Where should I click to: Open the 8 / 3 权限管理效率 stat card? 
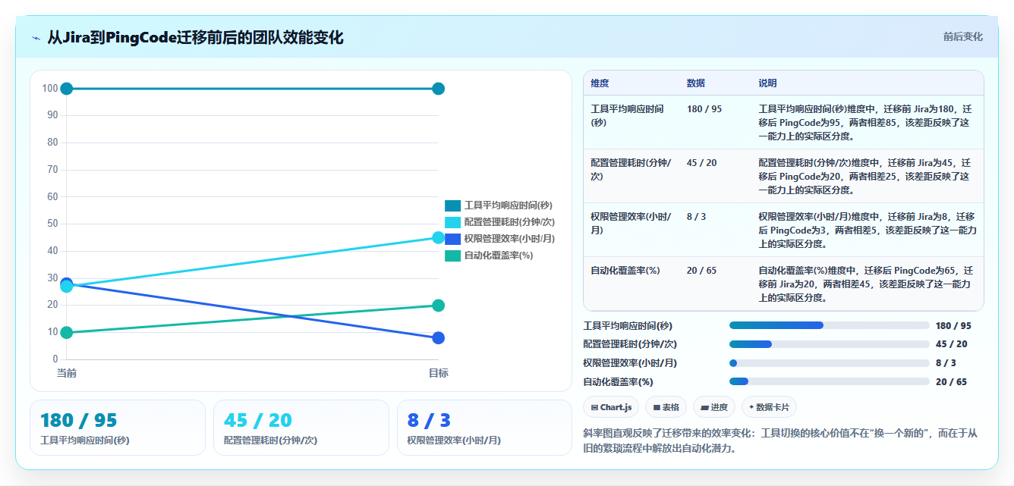click(x=484, y=428)
